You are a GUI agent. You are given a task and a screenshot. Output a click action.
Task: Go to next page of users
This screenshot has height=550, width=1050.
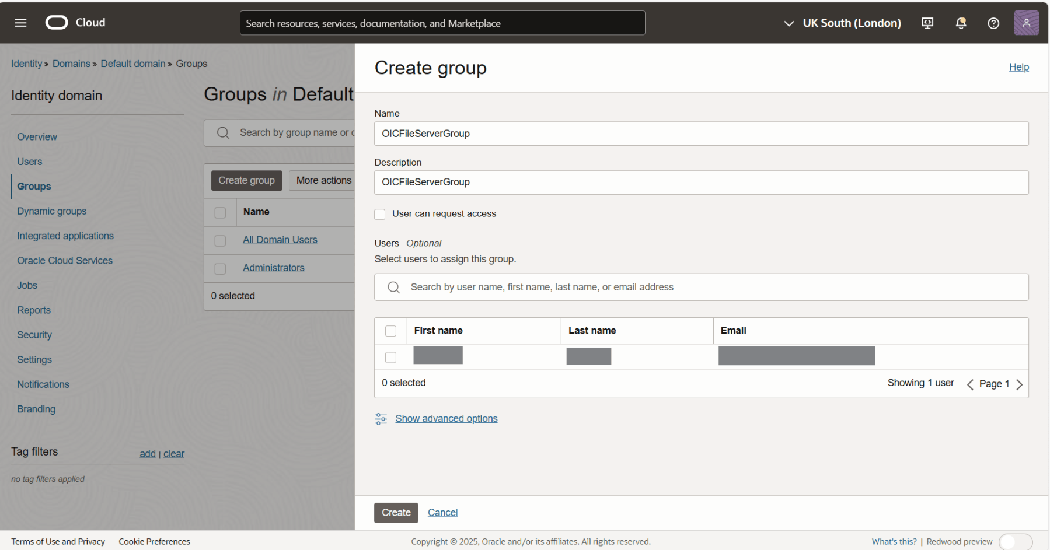click(x=1019, y=384)
